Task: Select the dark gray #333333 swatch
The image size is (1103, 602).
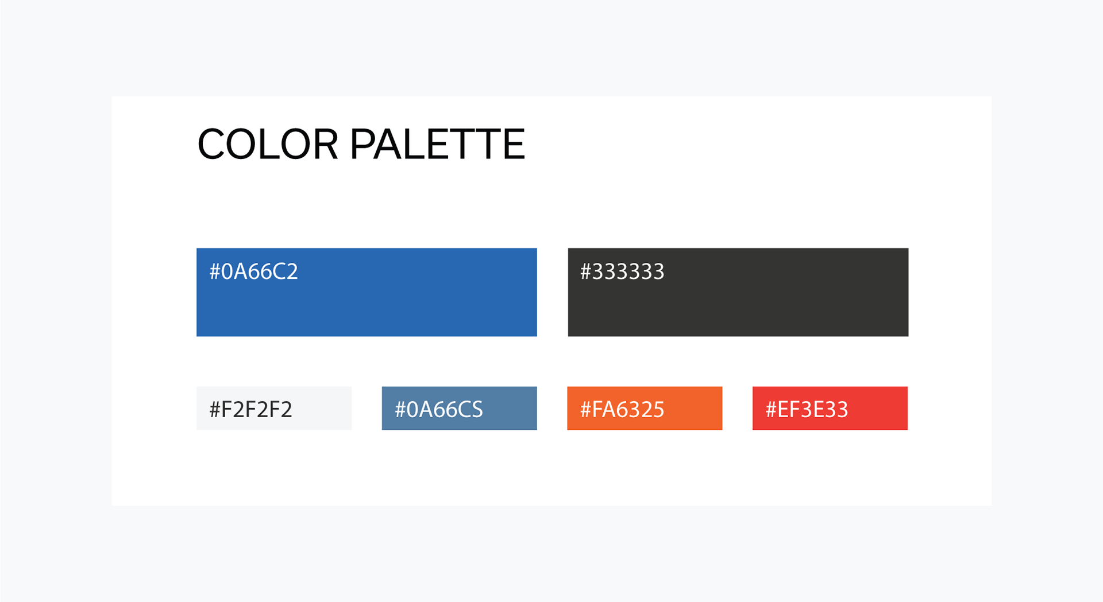Action: [738, 292]
